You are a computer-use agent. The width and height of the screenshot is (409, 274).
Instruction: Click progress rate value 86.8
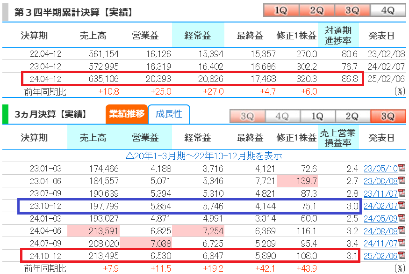tap(350, 79)
